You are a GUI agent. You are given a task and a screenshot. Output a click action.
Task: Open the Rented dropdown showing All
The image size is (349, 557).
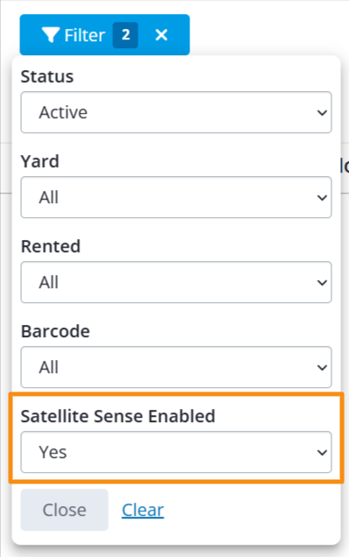point(176,282)
